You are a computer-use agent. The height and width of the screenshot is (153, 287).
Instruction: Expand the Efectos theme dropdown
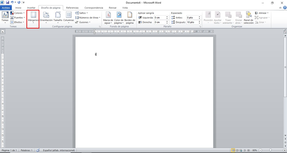point(17,22)
